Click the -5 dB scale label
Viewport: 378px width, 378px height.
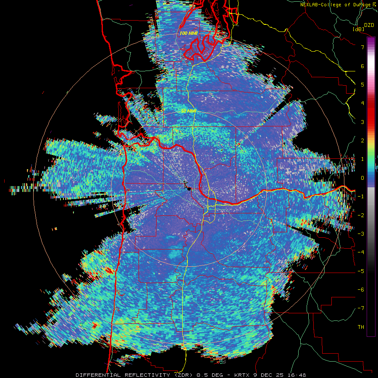tap(361, 271)
